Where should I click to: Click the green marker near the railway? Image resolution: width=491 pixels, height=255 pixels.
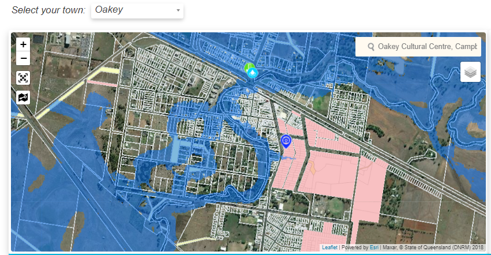(x=249, y=69)
